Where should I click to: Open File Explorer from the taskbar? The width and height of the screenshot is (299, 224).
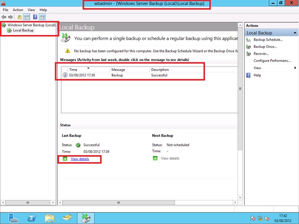pos(50,218)
